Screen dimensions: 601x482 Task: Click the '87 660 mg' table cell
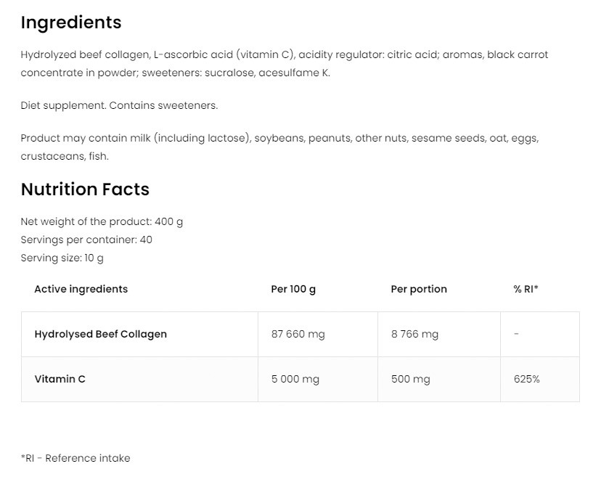point(298,334)
